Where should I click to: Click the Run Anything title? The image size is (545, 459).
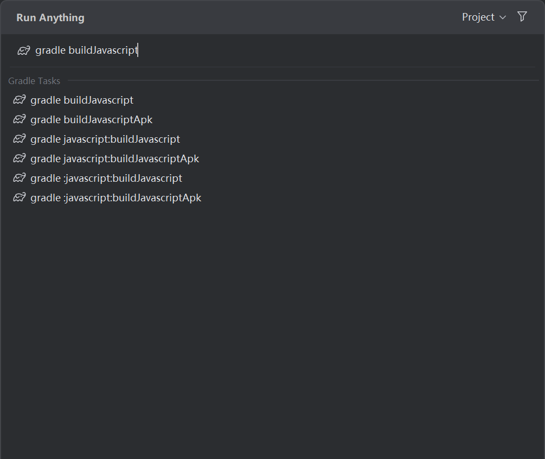(50, 17)
